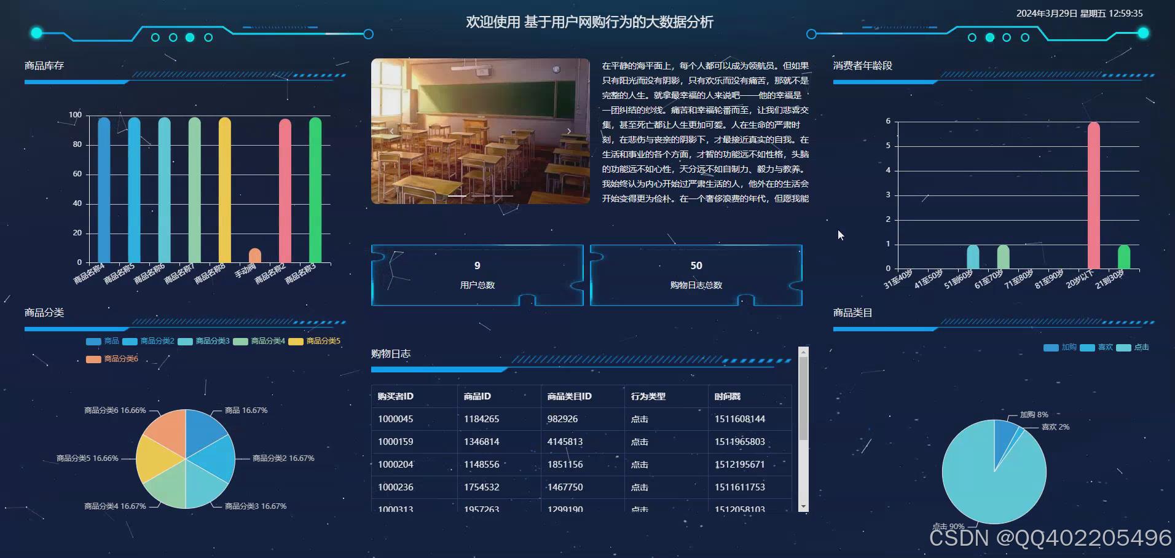The width and height of the screenshot is (1175, 558).
Task: Click the previous arrow on the image carousel
Action: point(392,130)
